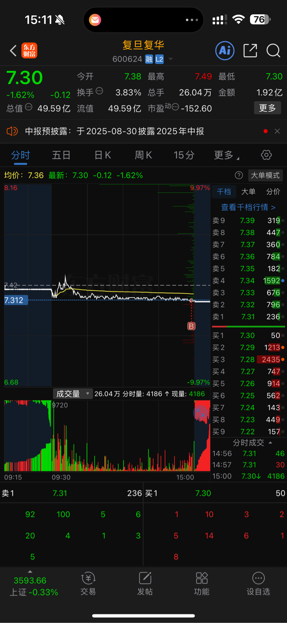Tap the back arrow icon

click(13, 51)
